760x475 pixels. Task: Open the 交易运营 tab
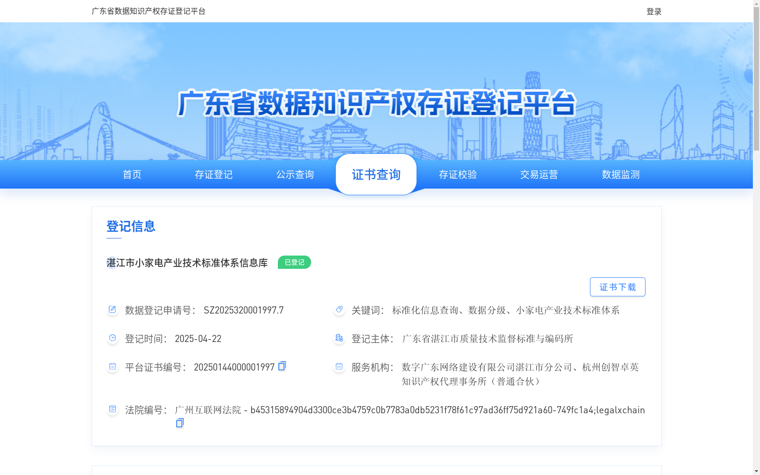tap(539, 174)
